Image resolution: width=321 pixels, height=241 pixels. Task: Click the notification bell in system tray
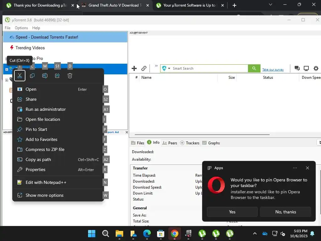pos(313,233)
